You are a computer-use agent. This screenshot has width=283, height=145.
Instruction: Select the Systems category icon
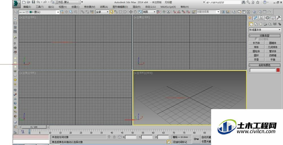(279, 24)
